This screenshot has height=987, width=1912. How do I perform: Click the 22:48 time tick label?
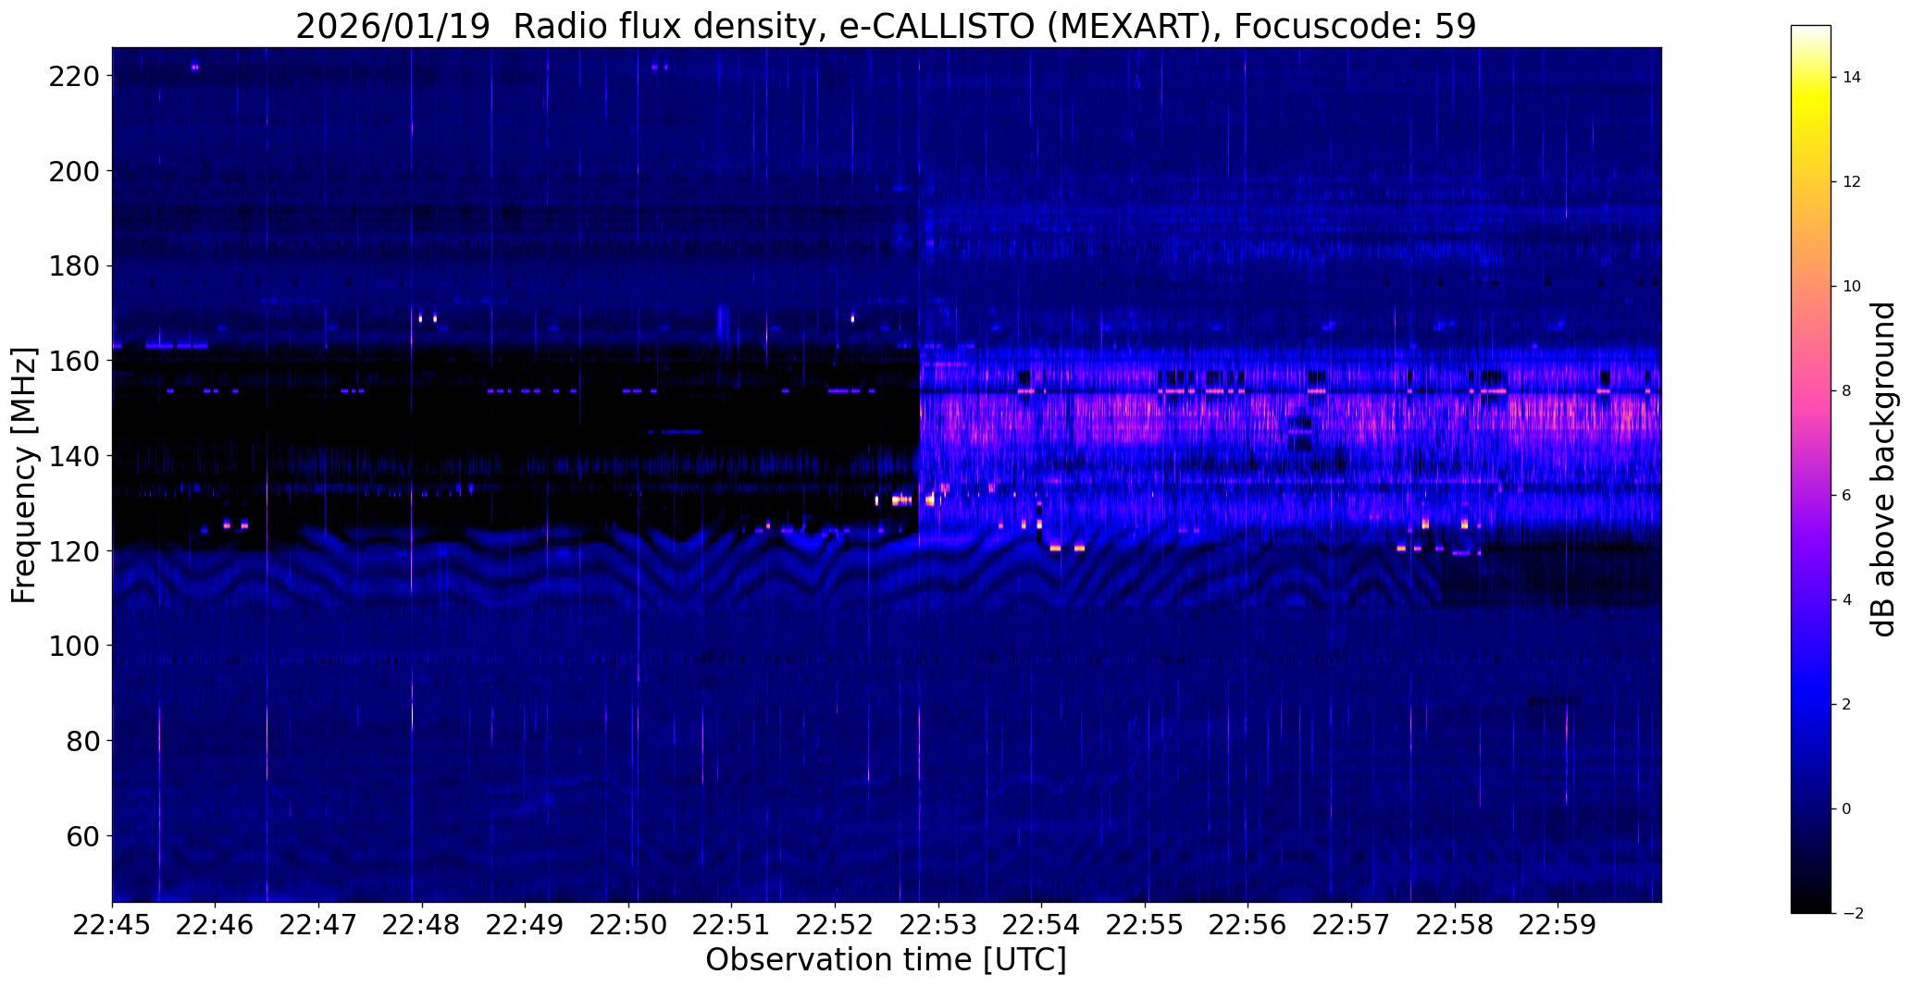(x=422, y=925)
